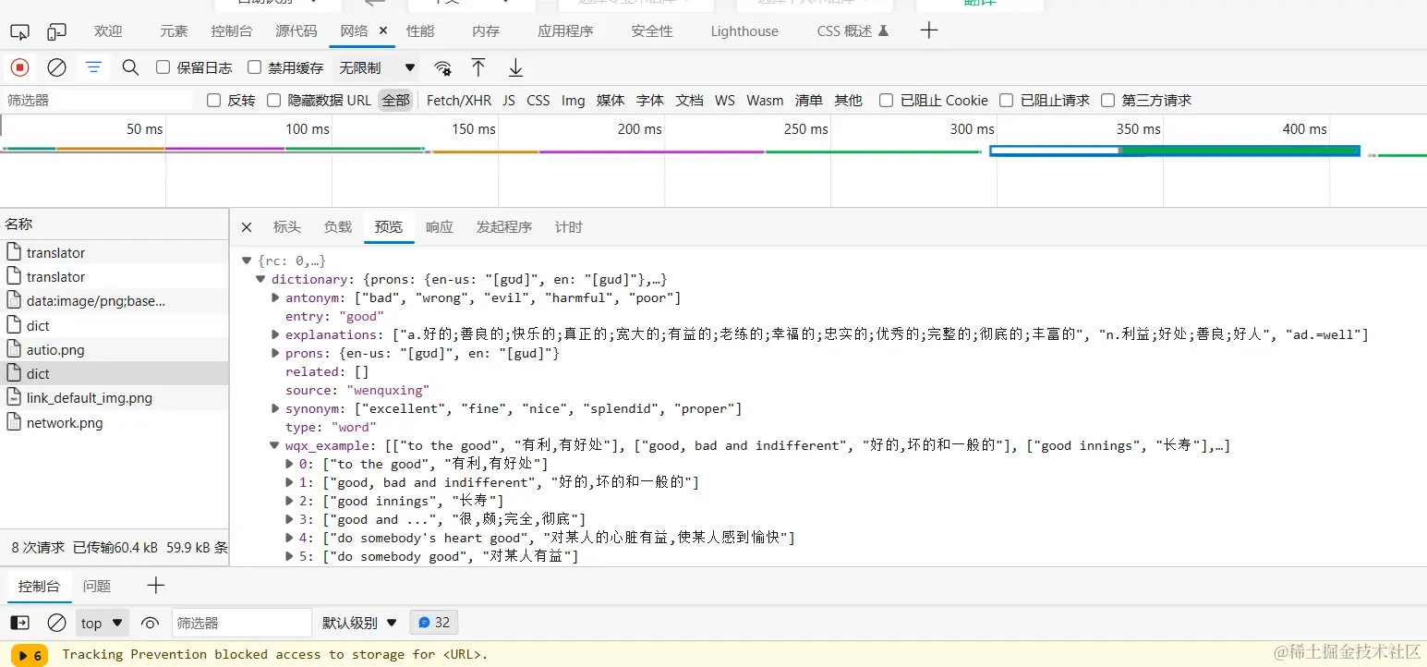1427x667 pixels.
Task: Check the 已阻止 Cookie option
Action: (x=886, y=101)
